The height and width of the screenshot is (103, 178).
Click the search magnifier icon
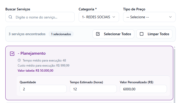click(x=10, y=17)
